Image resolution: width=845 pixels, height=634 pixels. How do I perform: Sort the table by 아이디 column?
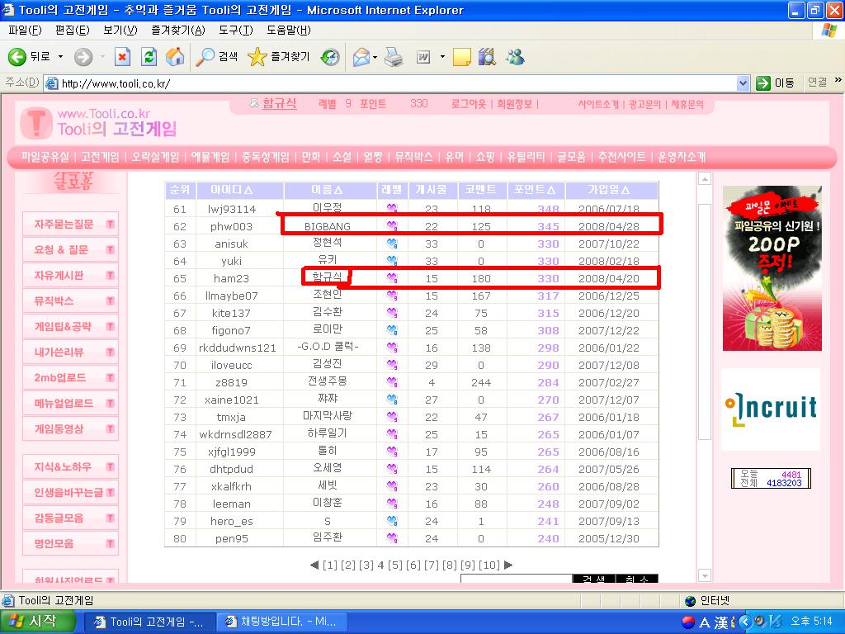[x=232, y=190]
